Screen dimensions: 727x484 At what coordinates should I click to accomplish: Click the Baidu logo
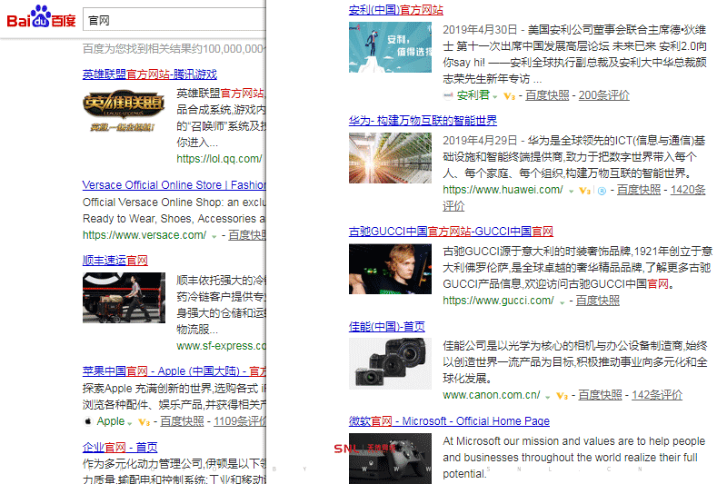coord(41,17)
